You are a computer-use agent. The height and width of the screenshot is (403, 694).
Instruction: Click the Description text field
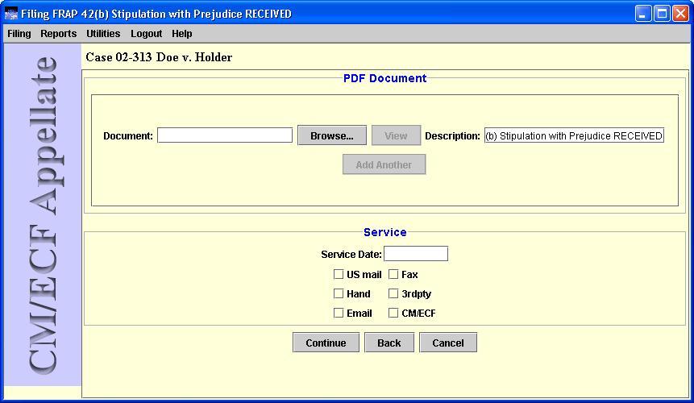click(x=574, y=135)
